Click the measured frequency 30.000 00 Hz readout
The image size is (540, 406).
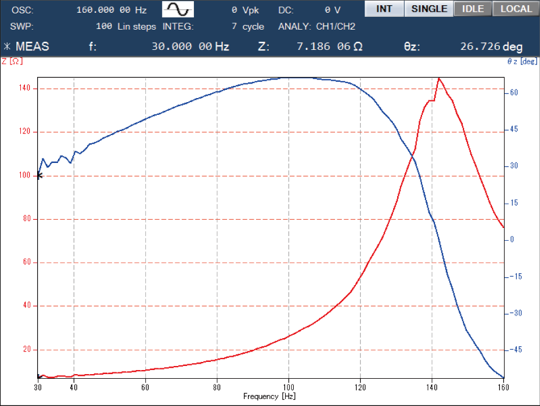pyautogui.click(x=190, y=47)
